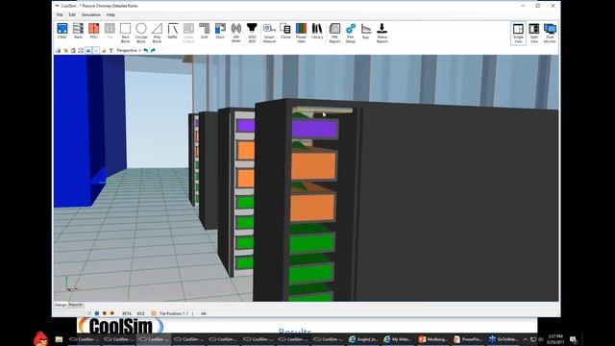Image resolution: width=615 pixels, height=346 pixels.
Task: Open the Help menu
Action: [x=111, y=15]
